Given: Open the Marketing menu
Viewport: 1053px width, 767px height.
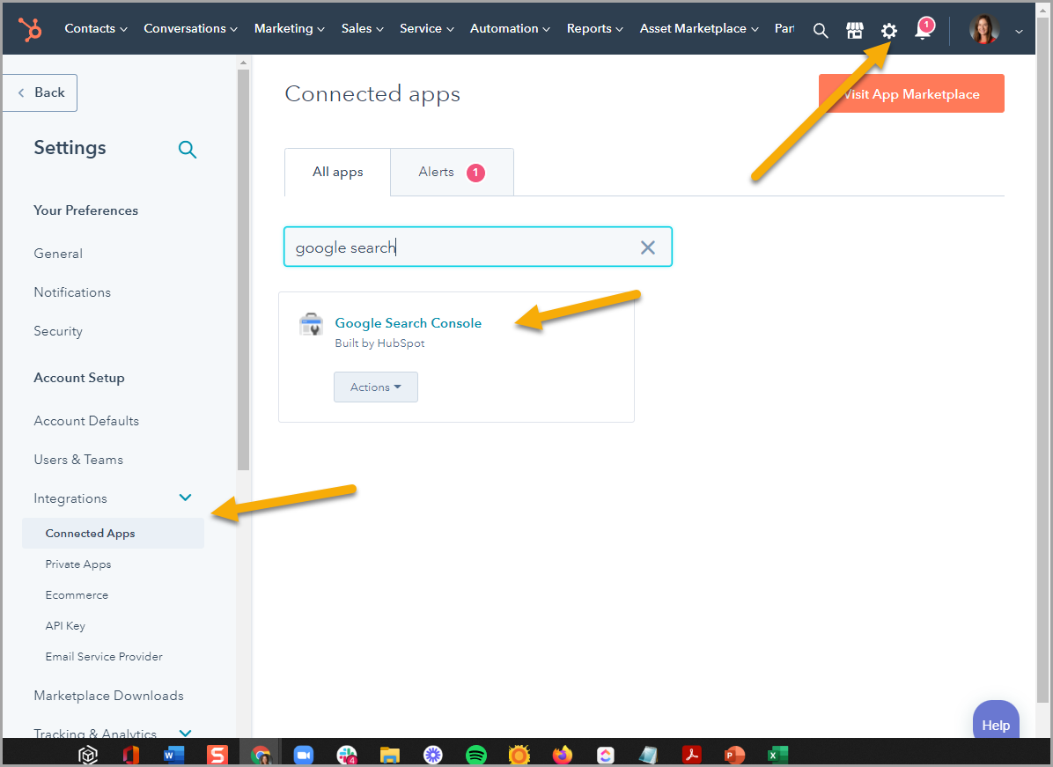Looking at the screenshot, I should pos(290,29).
